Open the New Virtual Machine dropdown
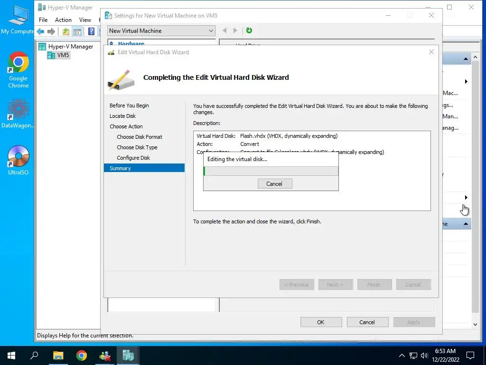The height and width of the screenshot is (365, 486). (161, 31)
